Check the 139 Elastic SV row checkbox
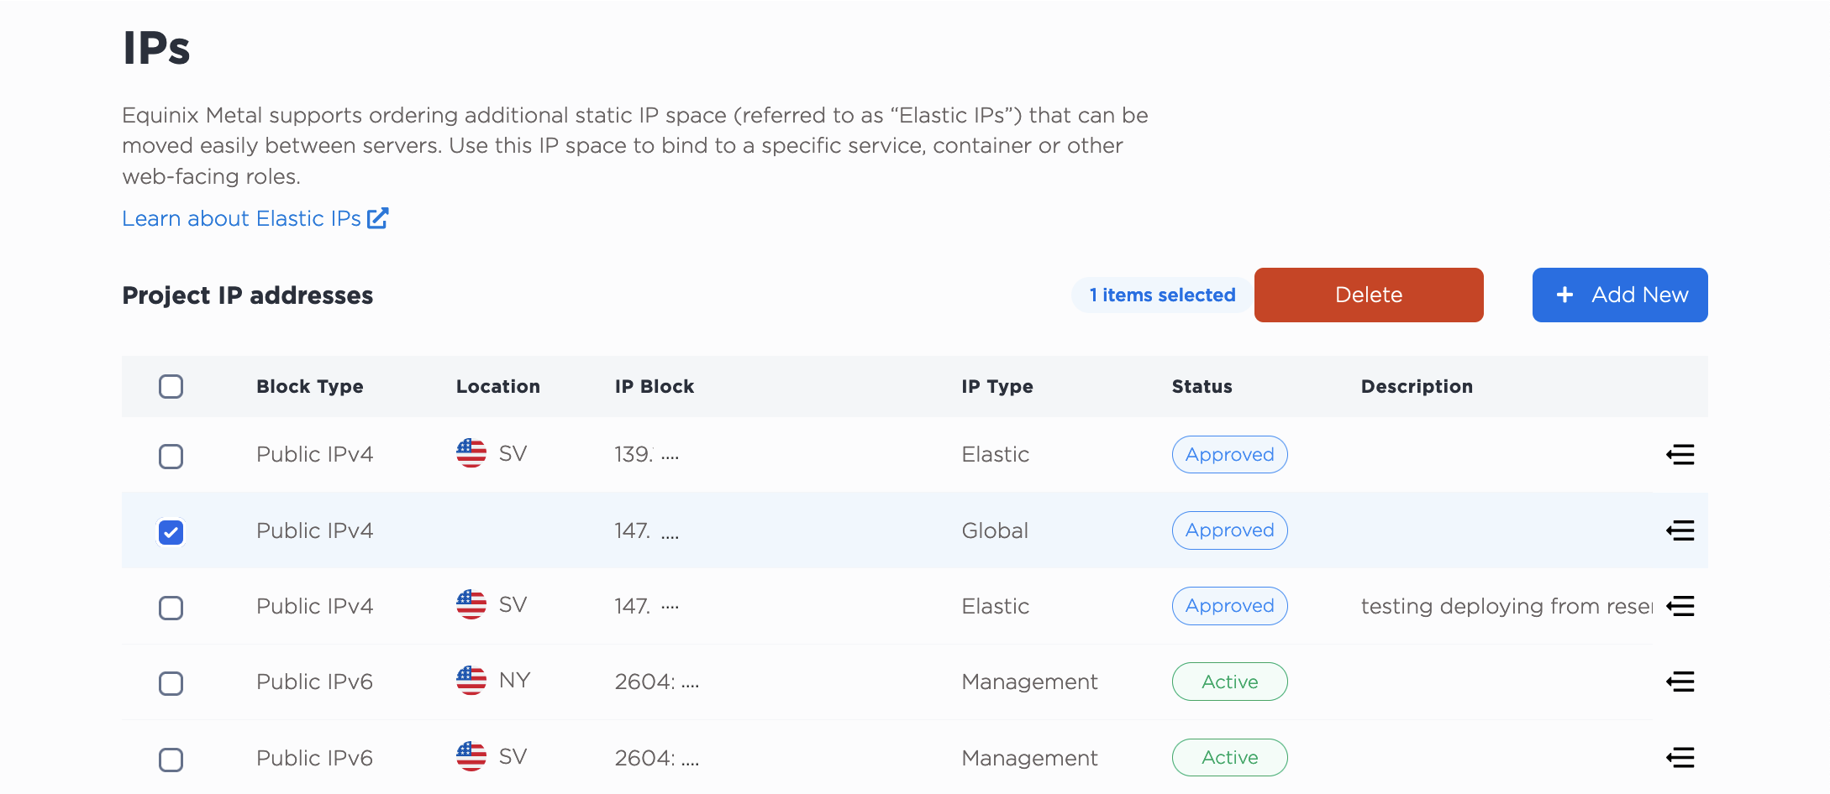 [171, 457]
